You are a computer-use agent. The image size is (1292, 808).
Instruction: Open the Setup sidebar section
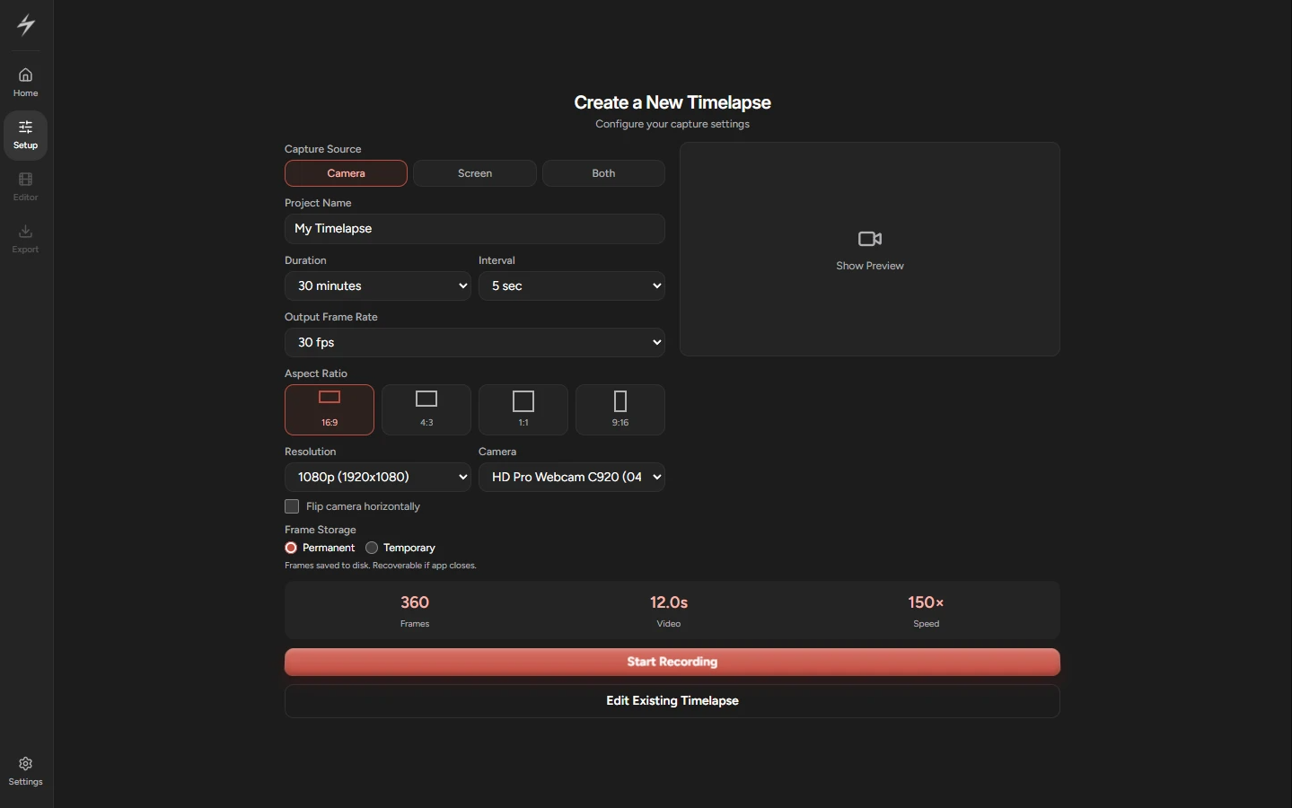tap(25, 135)
